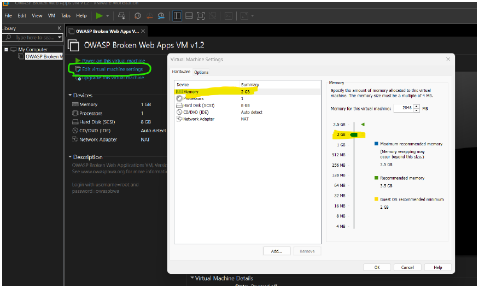Image resolution: width=479 pixels, height=288 pixels.
Task: Collapse the Virtual Machine Details triangle
Action: pos(192,278)
